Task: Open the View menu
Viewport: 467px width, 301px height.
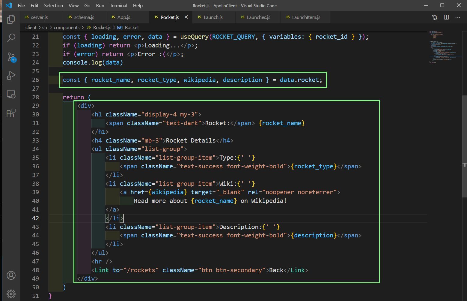Action: (x=73, y=5)
